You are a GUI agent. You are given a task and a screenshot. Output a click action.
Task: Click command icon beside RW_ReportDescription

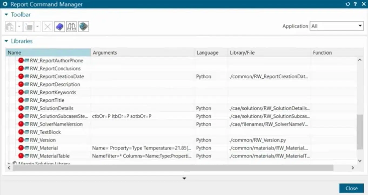(27, 84)
